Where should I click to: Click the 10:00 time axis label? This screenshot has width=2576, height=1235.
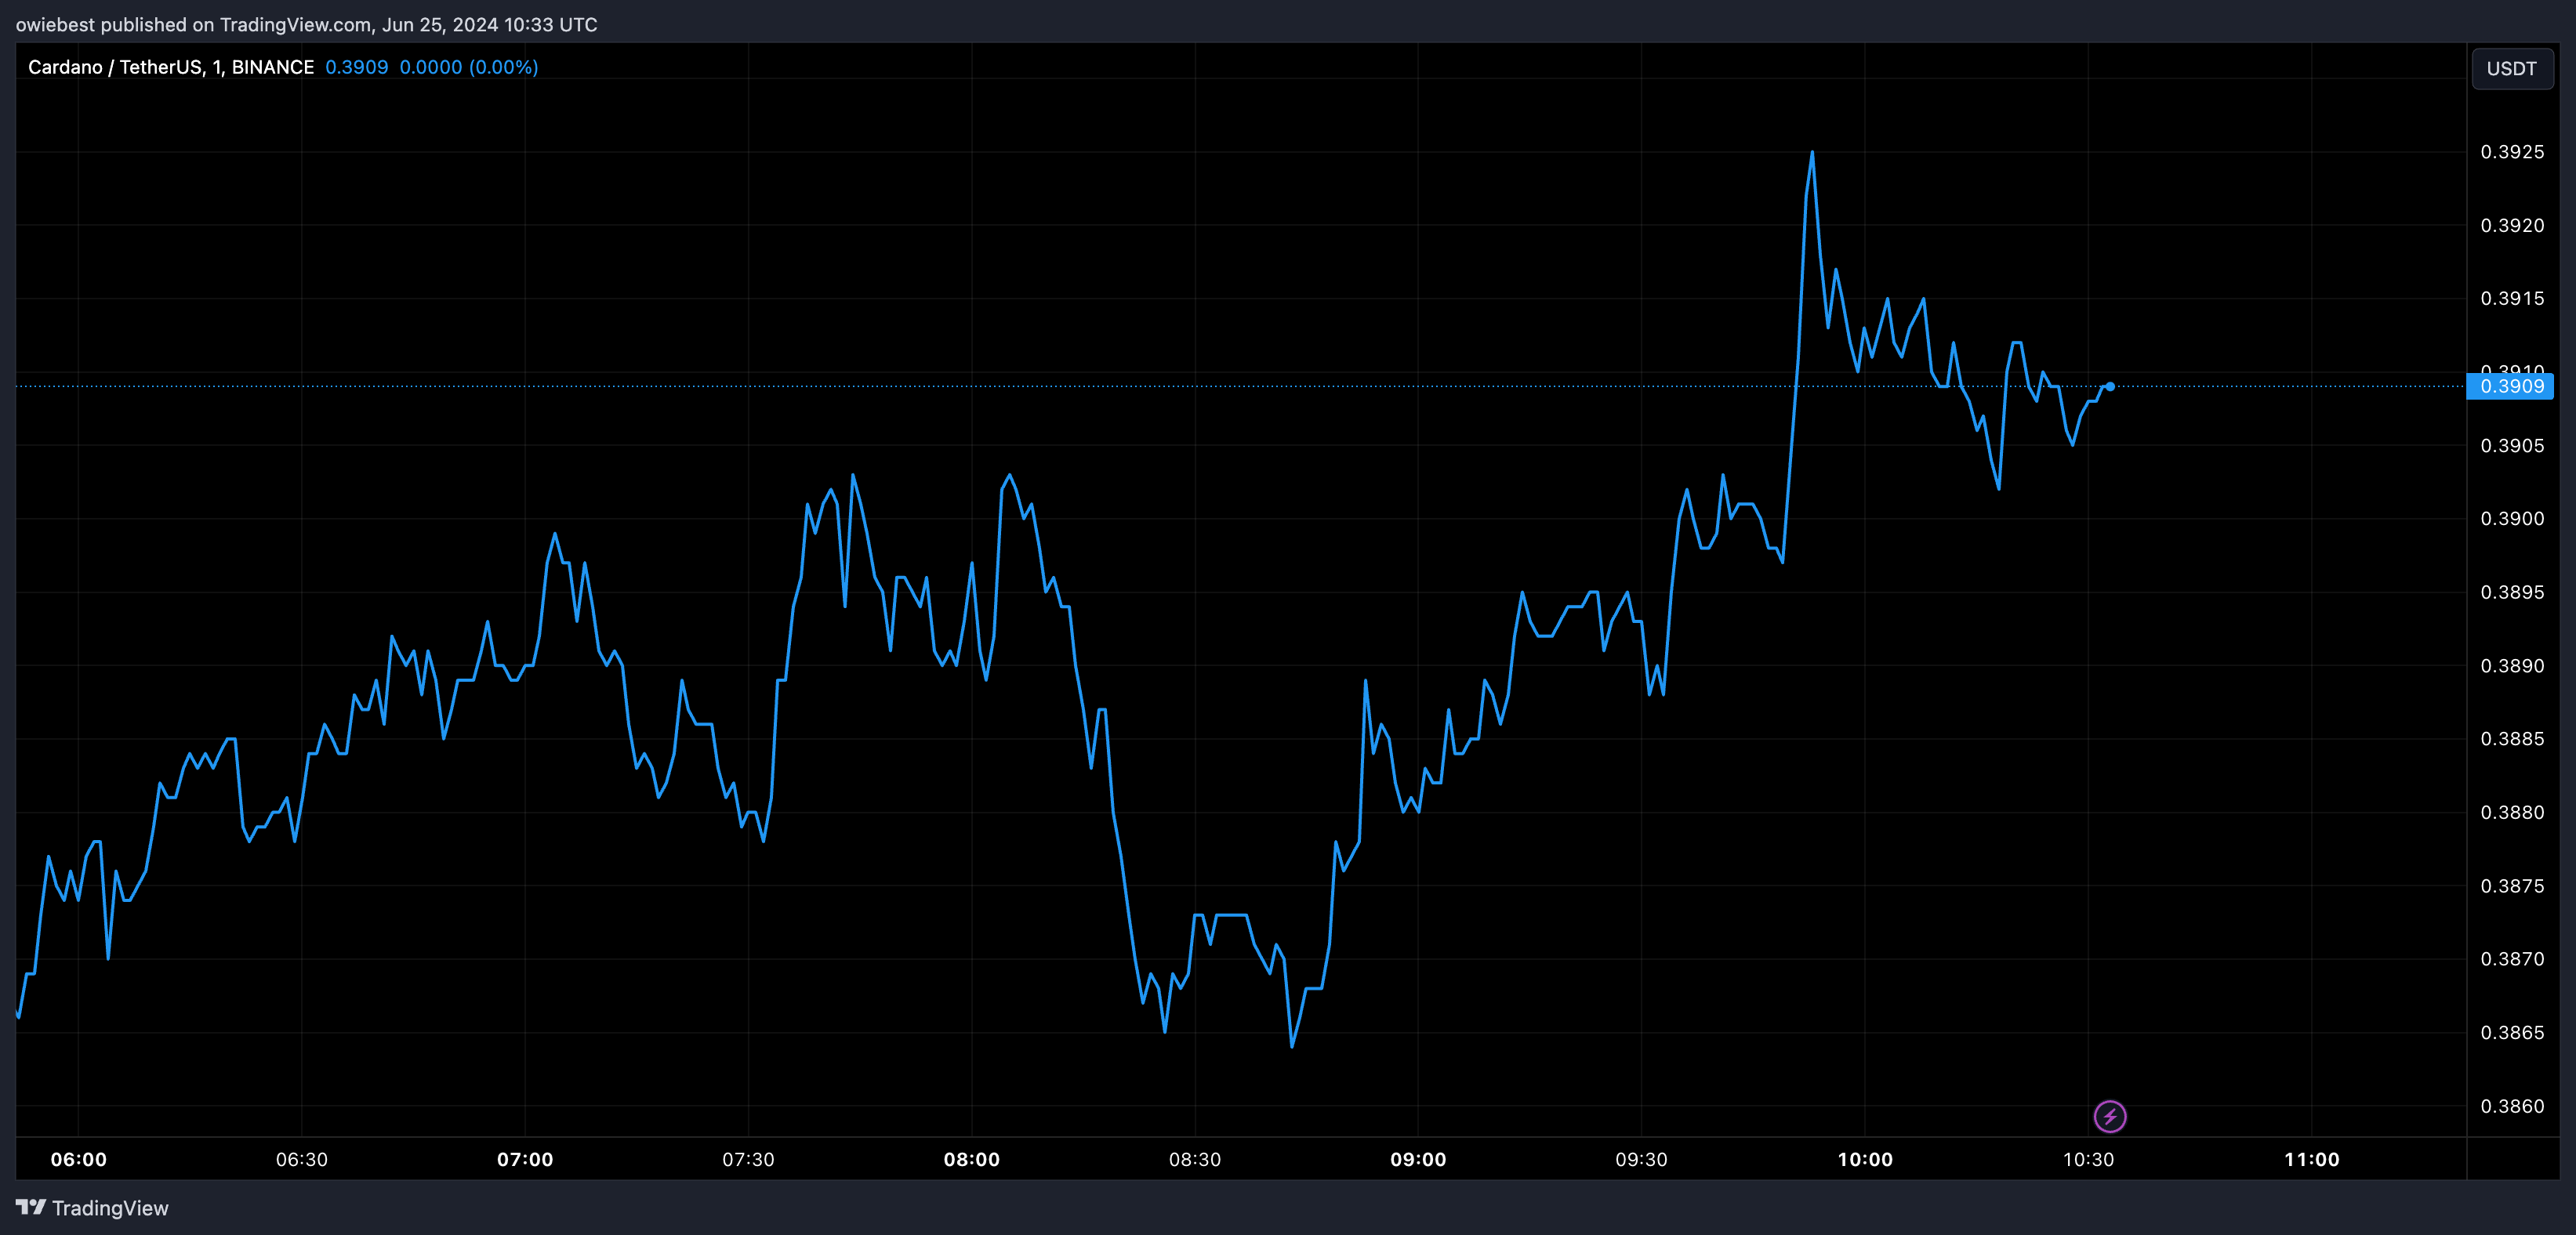click(1865, 1159)
